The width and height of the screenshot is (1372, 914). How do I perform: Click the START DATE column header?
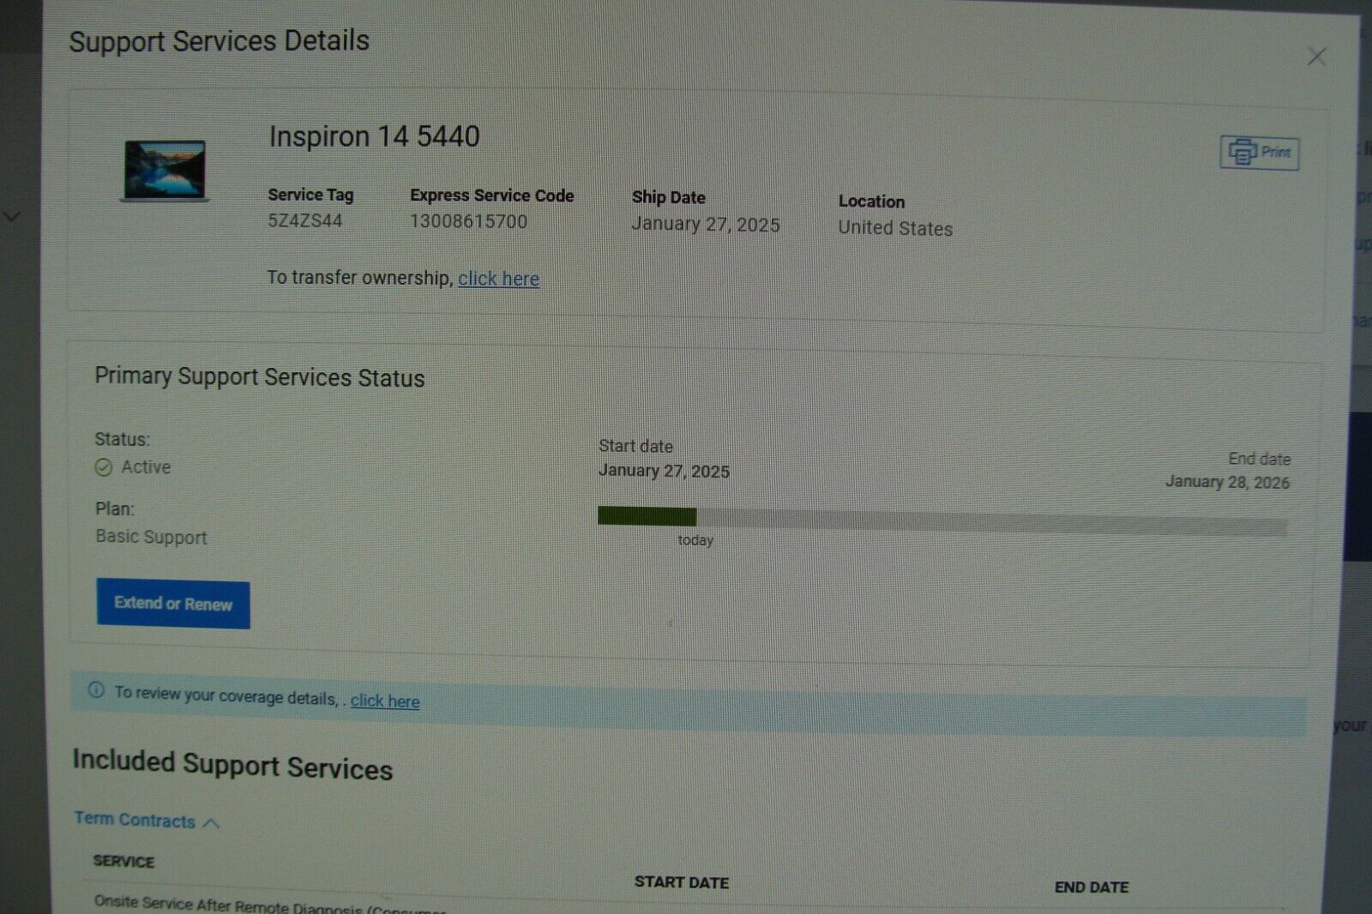tap(681, 882)
